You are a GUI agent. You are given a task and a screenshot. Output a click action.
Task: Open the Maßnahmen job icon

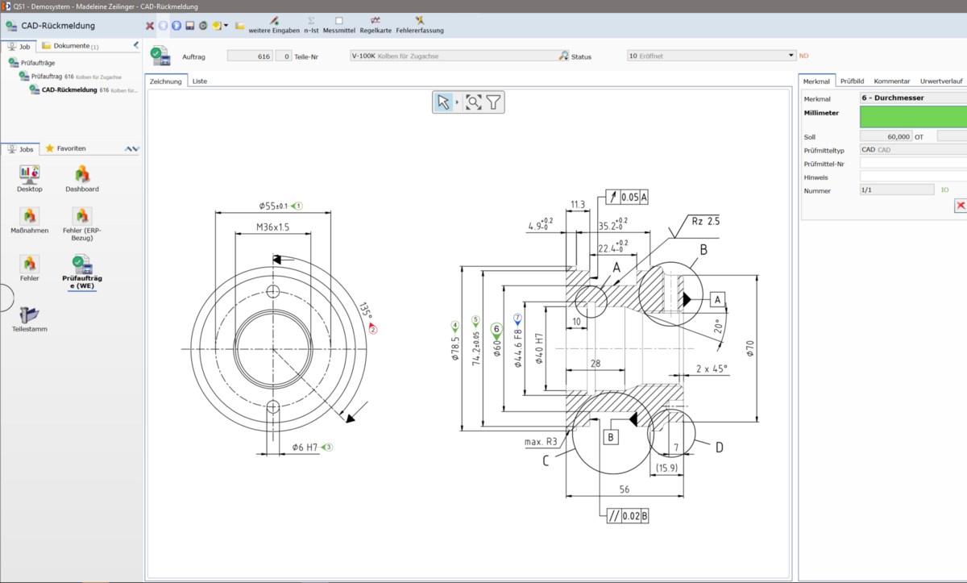[x=30, y=221]
